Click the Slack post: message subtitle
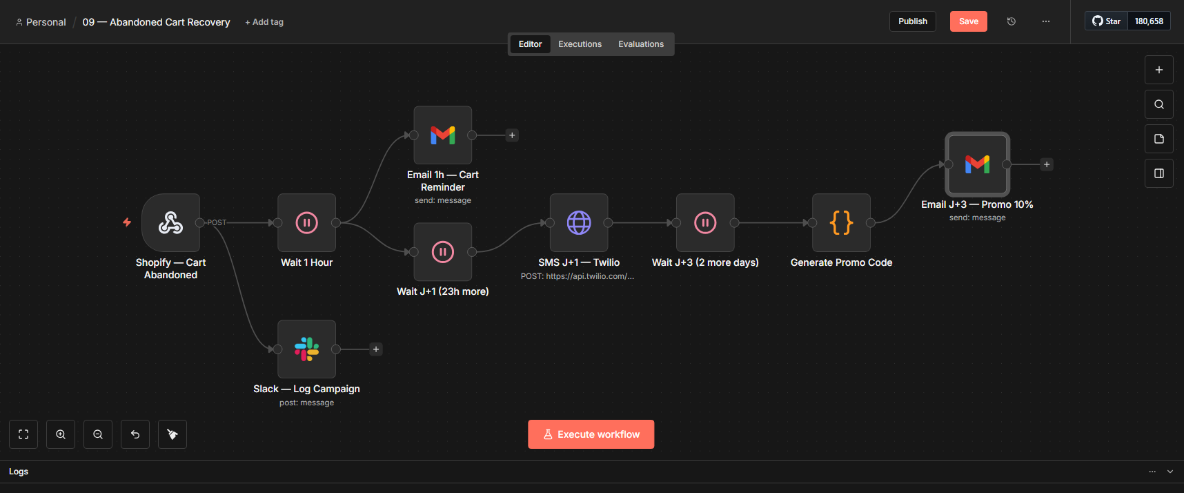 coord(306,403)
